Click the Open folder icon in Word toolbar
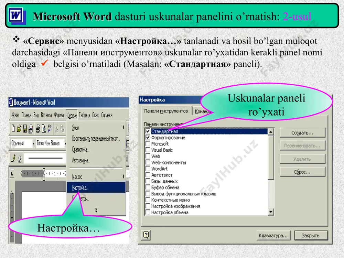Screen dimensions: 344x258 [x=19, y=129]
